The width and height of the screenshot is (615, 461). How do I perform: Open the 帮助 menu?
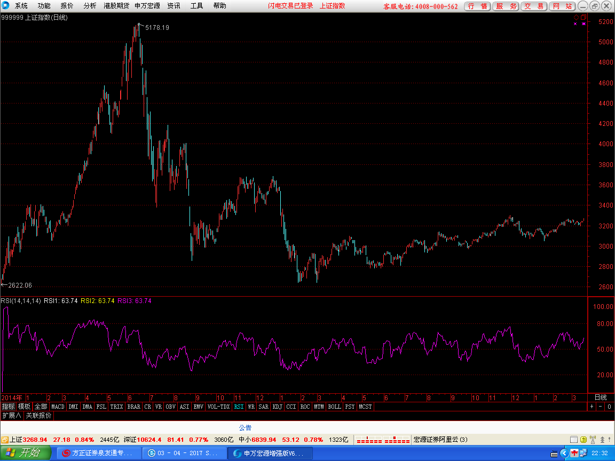[x=219, y=5]
